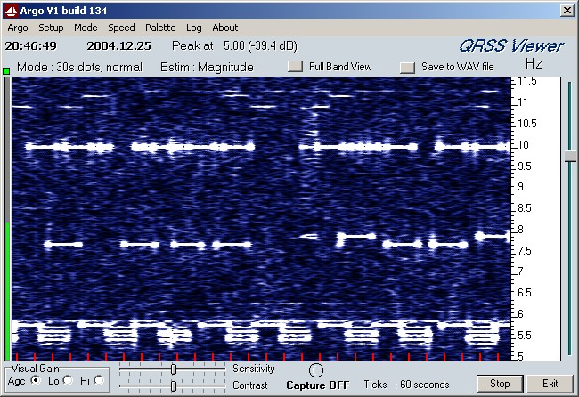Image resolution: width=579 pixels, height=397 pixels.
Task: Toggle the Full Band View button
Action: (295, 67)
